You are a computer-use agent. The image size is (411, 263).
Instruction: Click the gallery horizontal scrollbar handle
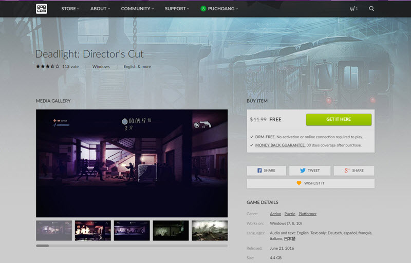(x=43, y=246)
